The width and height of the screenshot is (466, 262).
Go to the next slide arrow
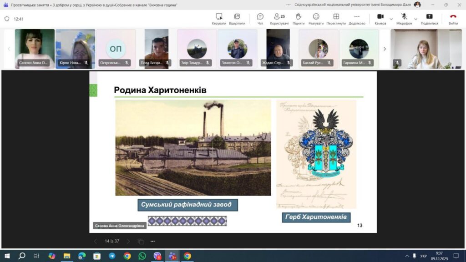coord(128,241)
